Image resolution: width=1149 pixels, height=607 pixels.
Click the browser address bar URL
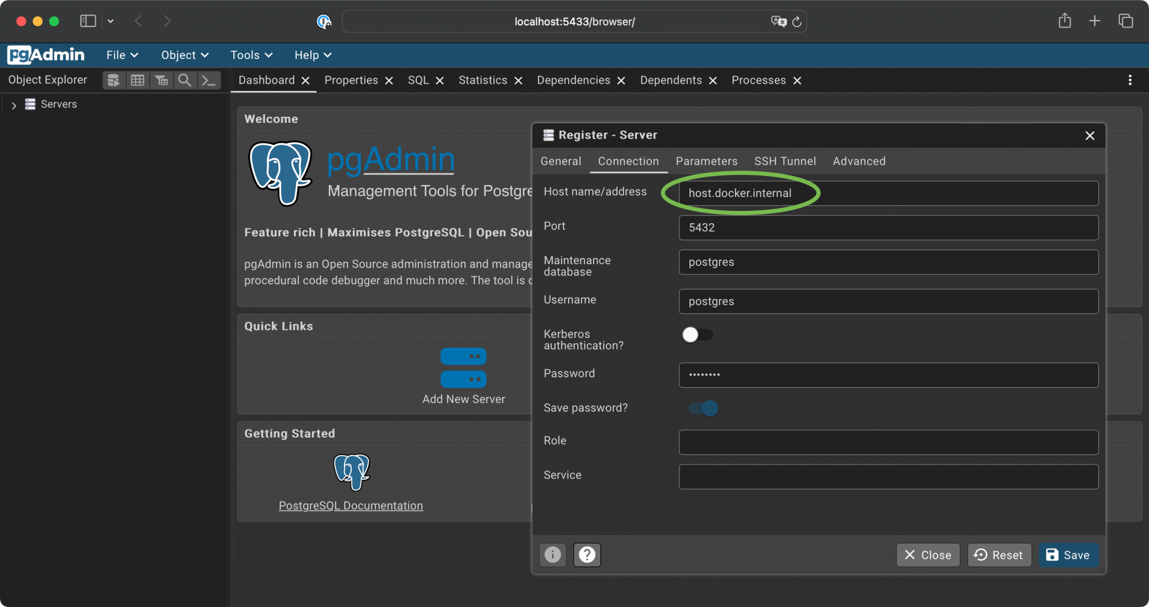click(x=574, y=21)
